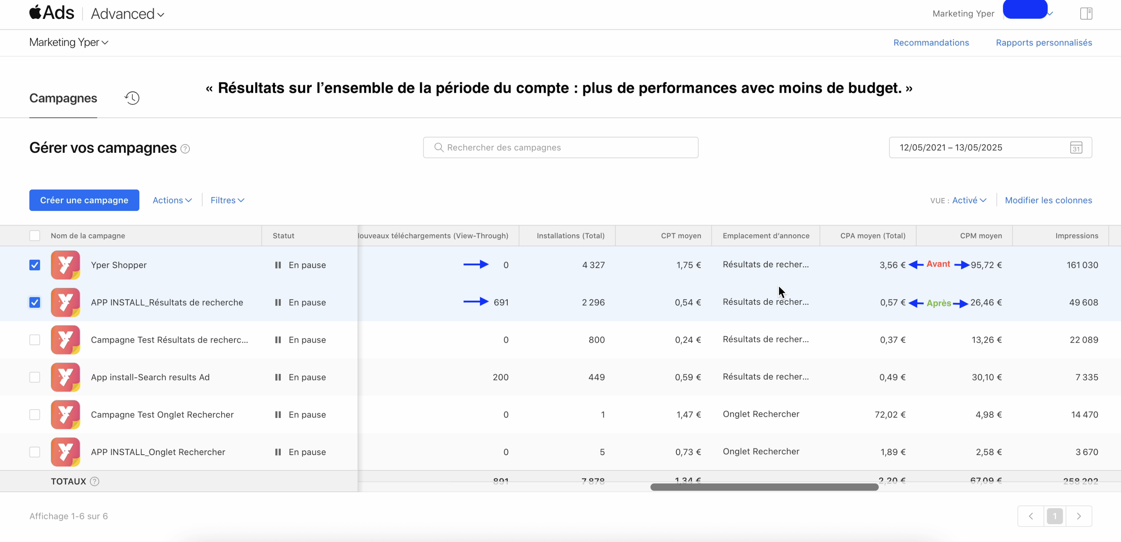Click Modifier les colonnes link
This screenshot has width=1121, height=542.
pos(1048,200)
